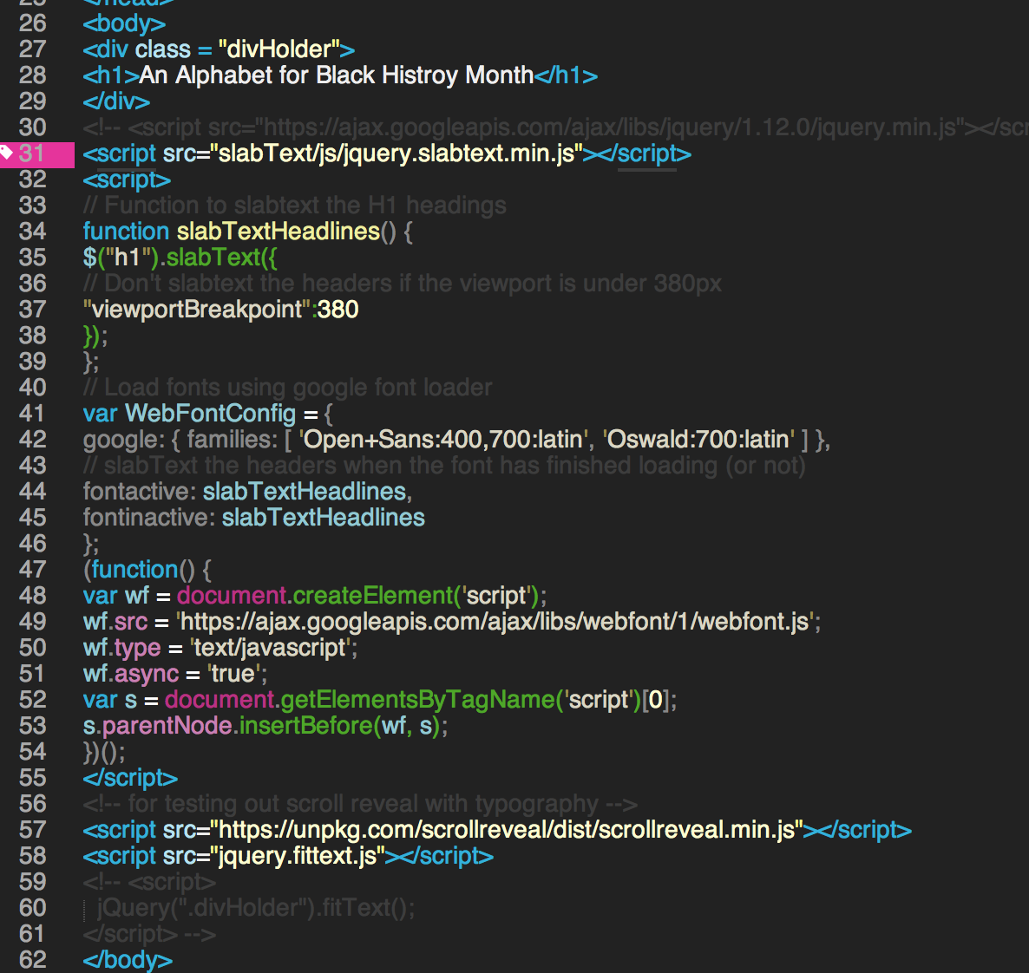Click the 'text/javascript' string
Image resolution: width=1029 pixels, height=973 pixels.
click(x=272, y=648)
